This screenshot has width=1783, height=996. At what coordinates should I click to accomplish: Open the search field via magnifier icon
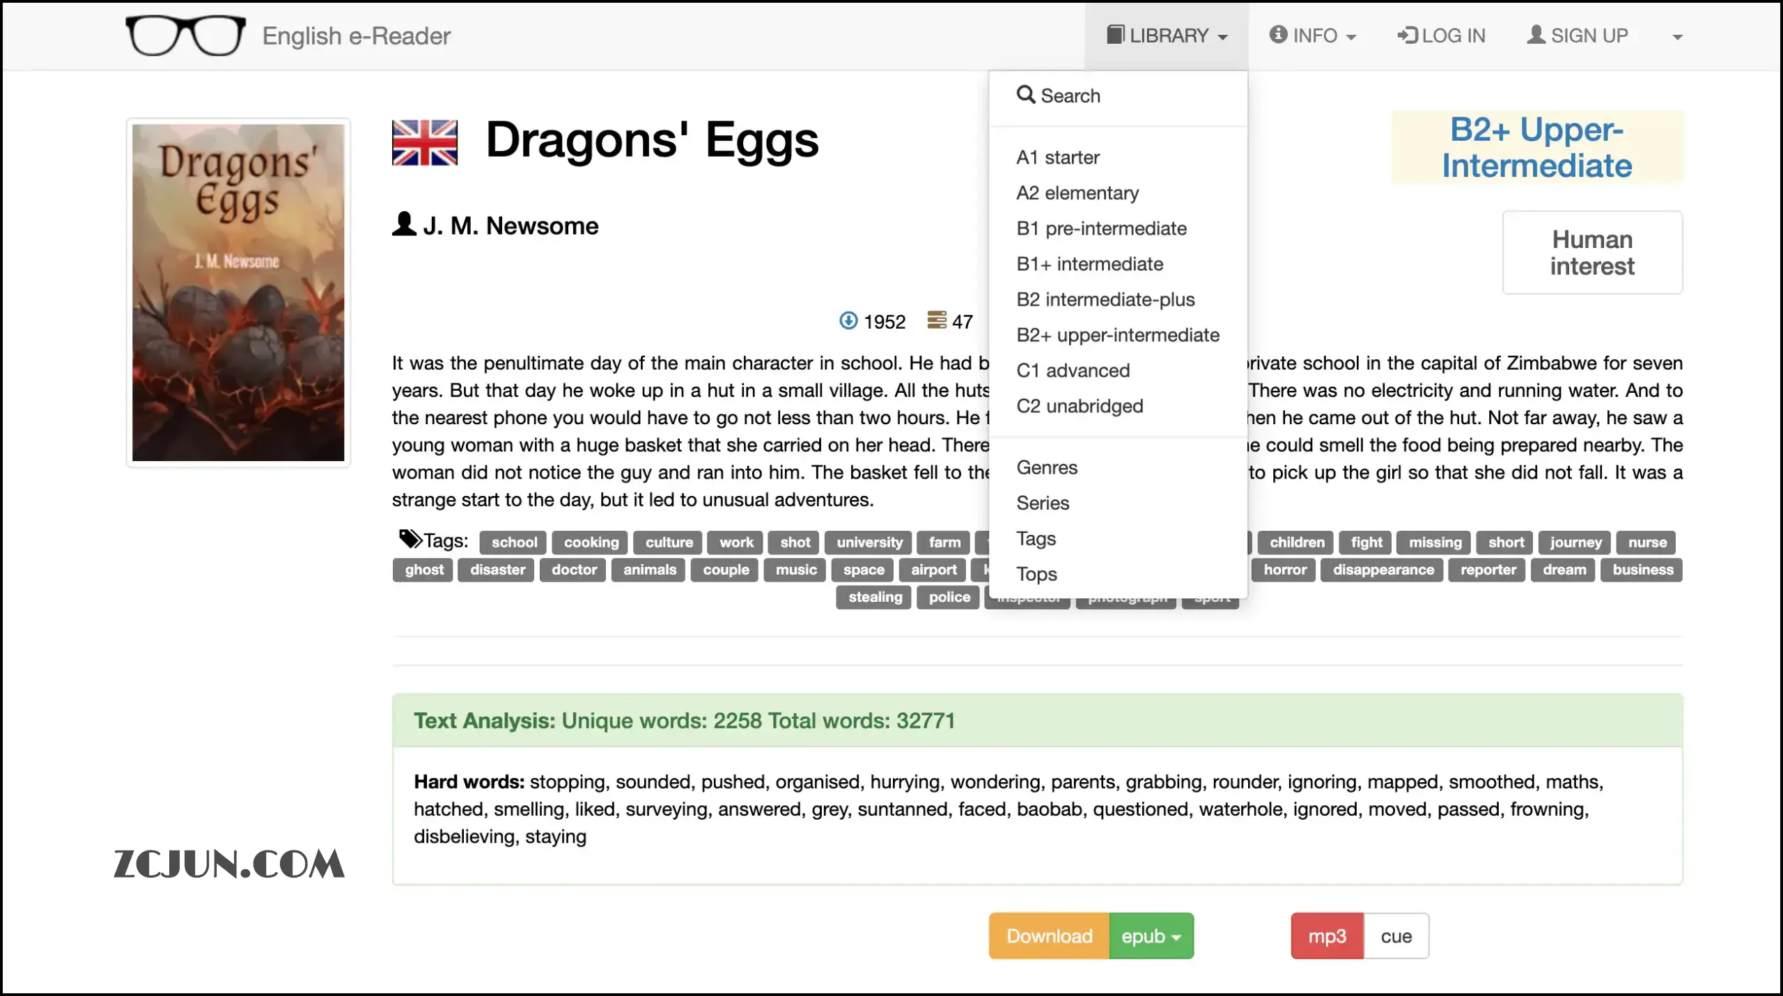click(x=1026, y=95)
